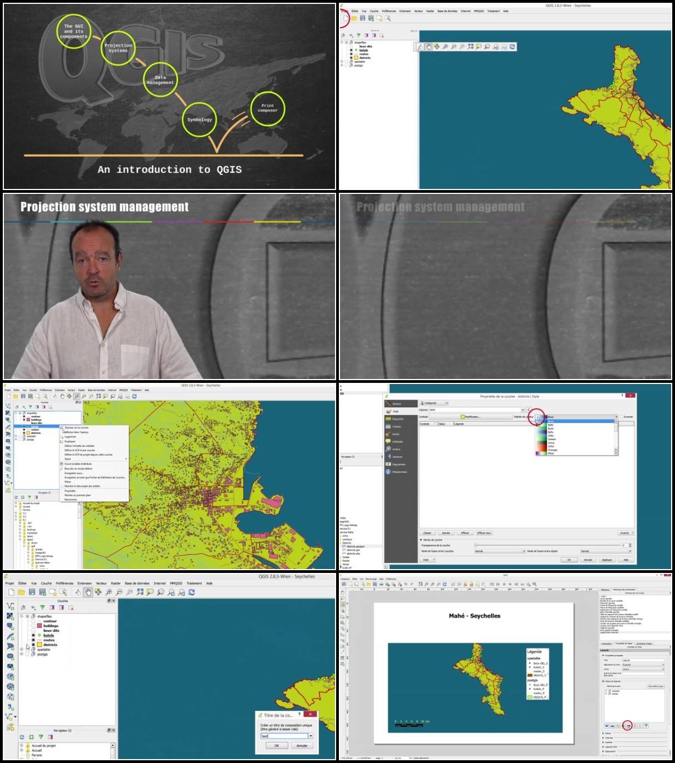Refresh the Navigateur panel in 'Titre de la co...' frame

pos(22,737)
